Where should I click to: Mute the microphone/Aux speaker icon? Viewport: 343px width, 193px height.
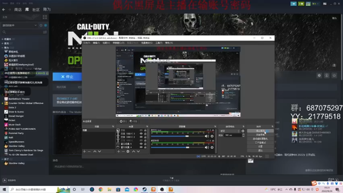pyautogui.click(x=207, y=136)
